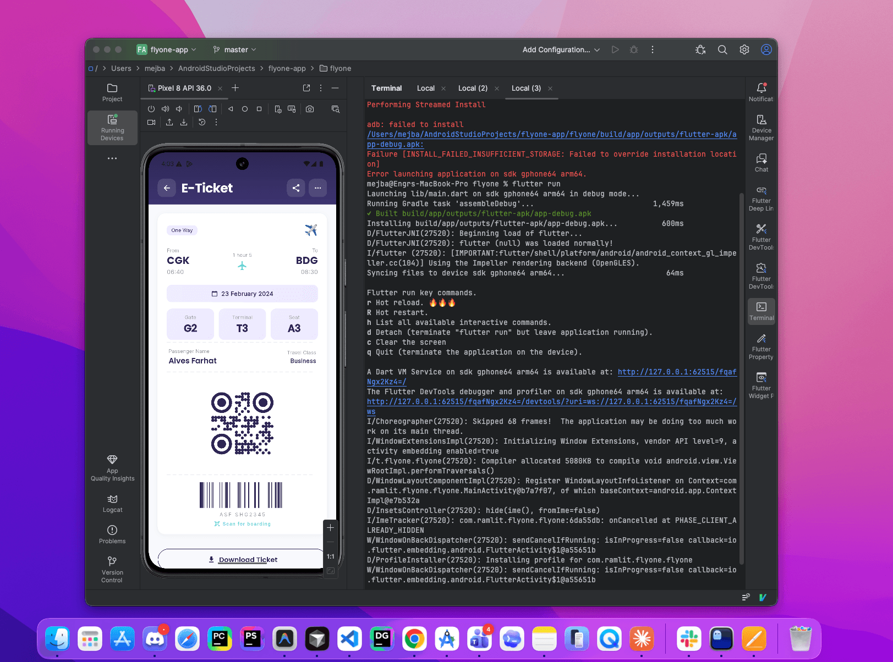Screen dimensions: 893x662
Task: Click the Debug bug button
Action: [634, 49]
